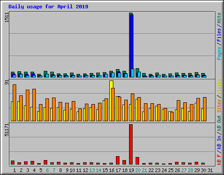
Task: Click the day 16 axis label
Action: pyautogui.click(x=112, y=170)
